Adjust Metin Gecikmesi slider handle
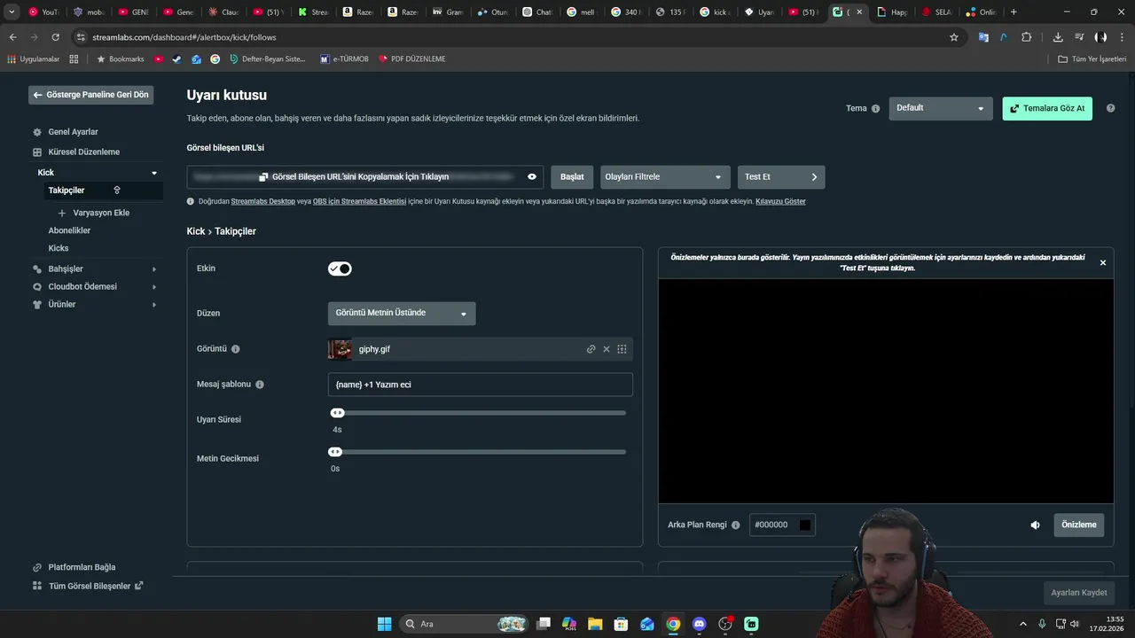1135x638 pixels. [x=335, y=452]
